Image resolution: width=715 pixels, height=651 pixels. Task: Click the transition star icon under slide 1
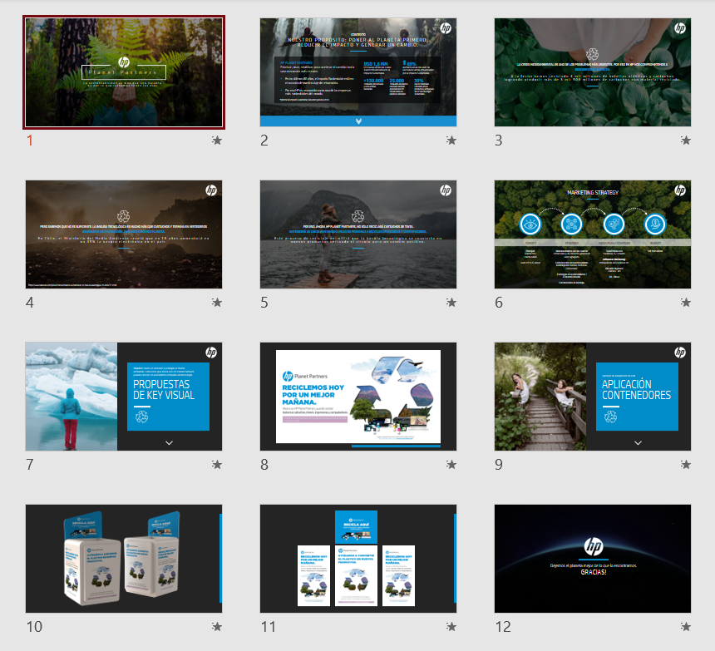click(217, 141)
